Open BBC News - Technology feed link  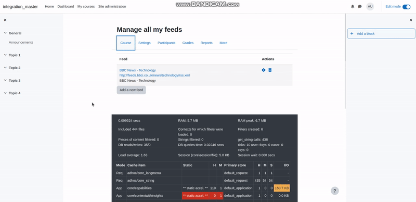137,70
